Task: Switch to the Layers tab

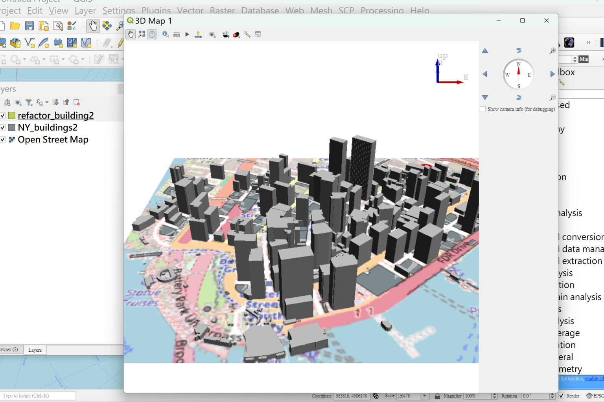Action: (x=35, y=350)
